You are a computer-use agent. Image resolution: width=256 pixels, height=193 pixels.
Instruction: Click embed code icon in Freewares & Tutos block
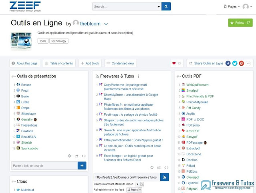[166, 167]
